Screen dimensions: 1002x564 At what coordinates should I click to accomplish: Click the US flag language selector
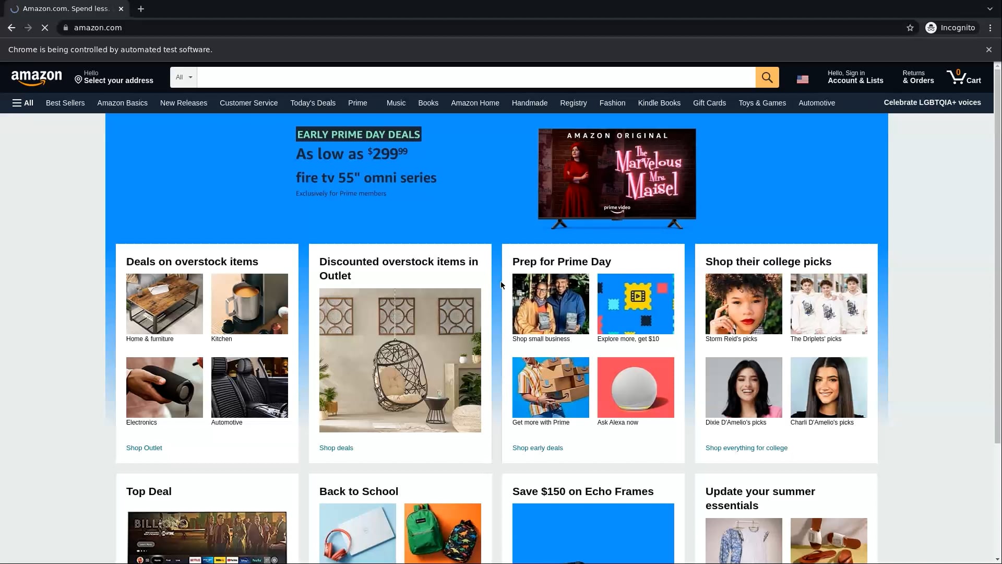[803, 79]
